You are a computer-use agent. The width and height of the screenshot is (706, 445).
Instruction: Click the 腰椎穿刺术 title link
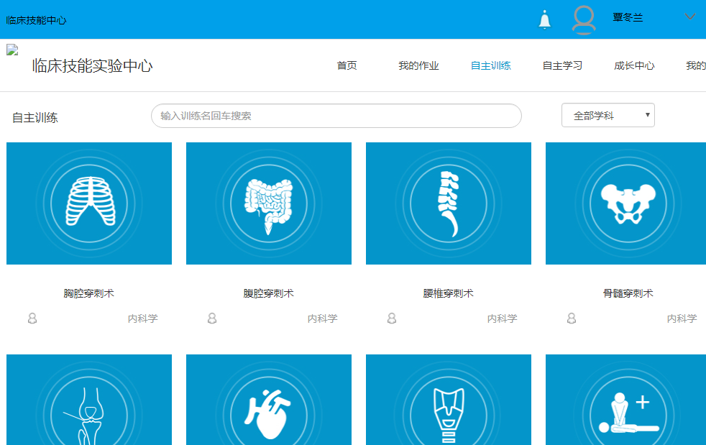point(449,293)
